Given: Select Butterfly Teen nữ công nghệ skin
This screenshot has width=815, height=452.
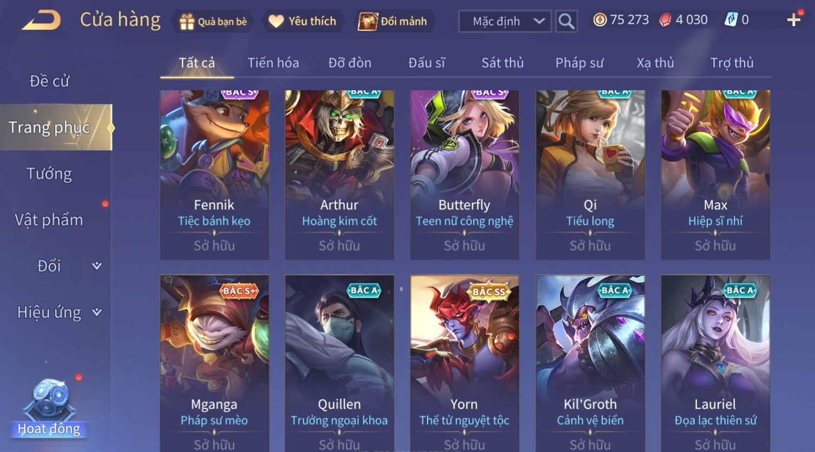Looking at the screenshot, I should pyautogui.click(x=464, y=175).
